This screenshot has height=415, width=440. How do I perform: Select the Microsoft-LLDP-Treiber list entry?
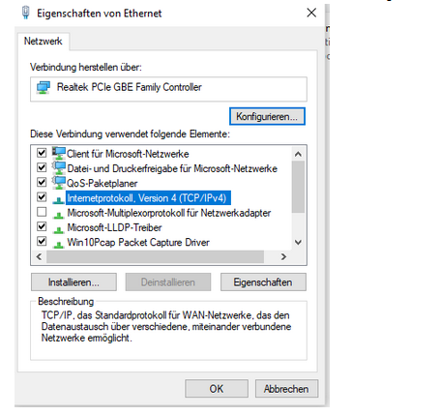(x=114, y=227)
